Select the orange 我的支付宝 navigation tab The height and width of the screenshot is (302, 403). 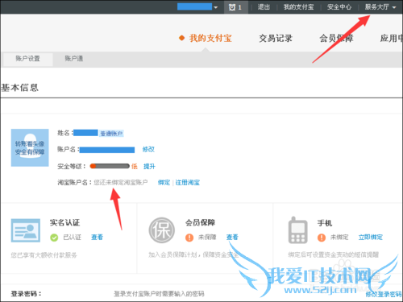(x=210, y=38)
